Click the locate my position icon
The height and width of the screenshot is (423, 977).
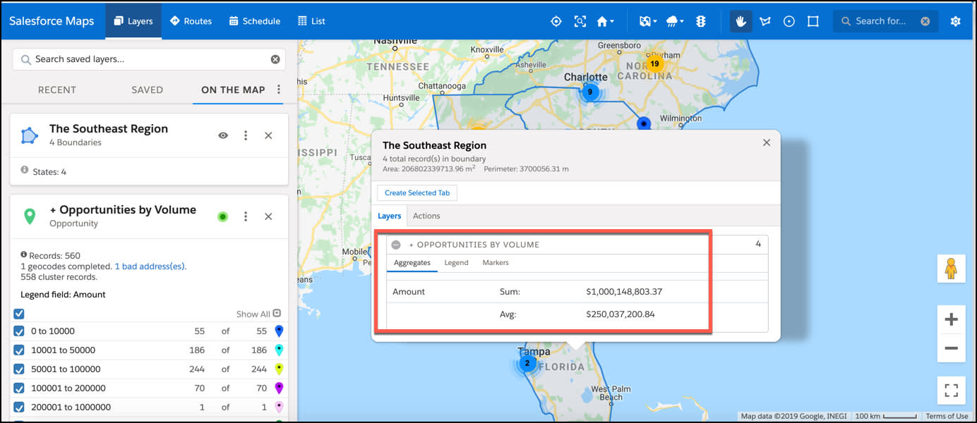[x=556, y=21]
